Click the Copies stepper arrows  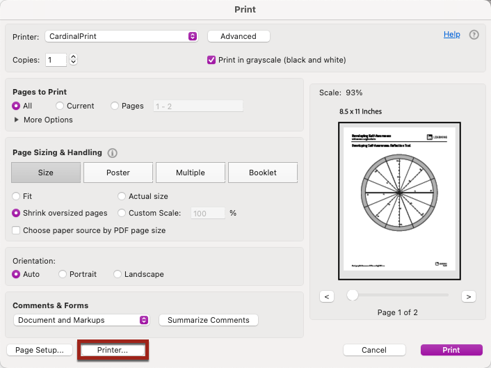pyautogui.click(x=73, y=60)
